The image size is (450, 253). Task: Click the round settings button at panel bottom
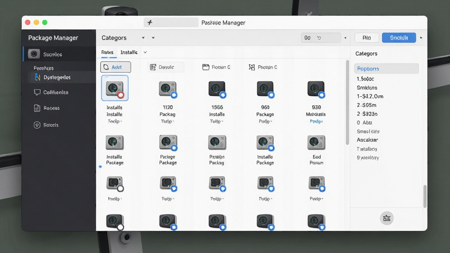coord(387,218)
